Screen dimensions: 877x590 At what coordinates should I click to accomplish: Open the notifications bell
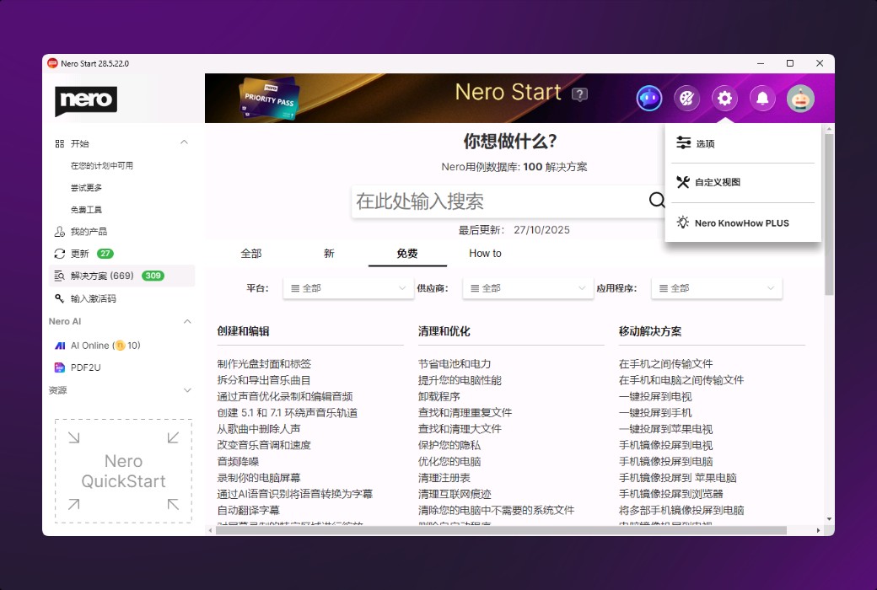tap(762, 99)
